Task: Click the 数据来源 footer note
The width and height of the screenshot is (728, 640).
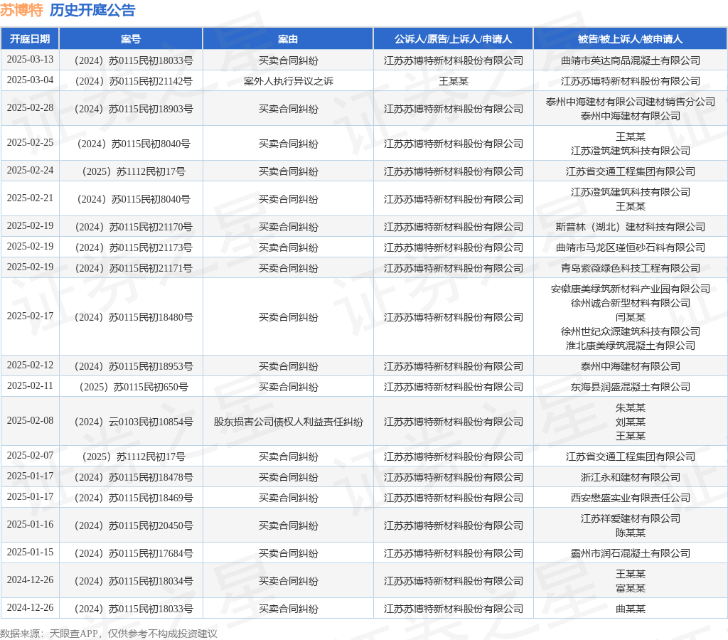Action: [109, 634]
